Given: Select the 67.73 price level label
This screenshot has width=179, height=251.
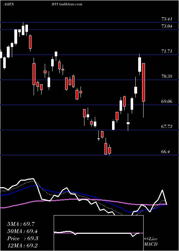Looking at the screenshot, I should [x=167, y=127].
